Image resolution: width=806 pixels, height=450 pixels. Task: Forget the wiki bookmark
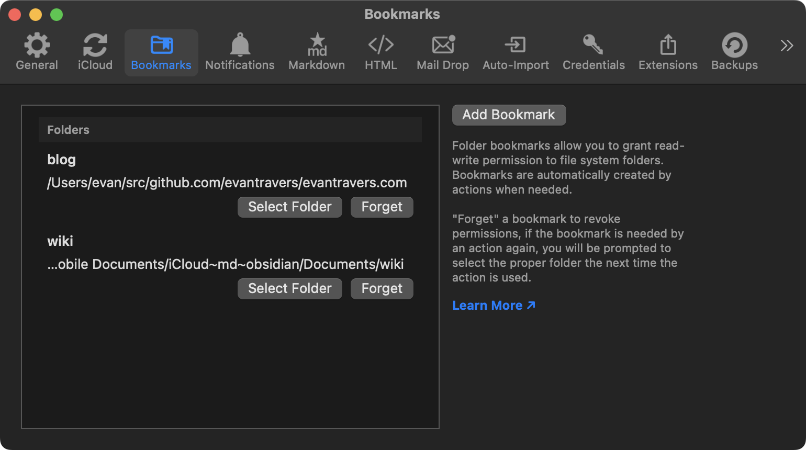pos(382,289)
